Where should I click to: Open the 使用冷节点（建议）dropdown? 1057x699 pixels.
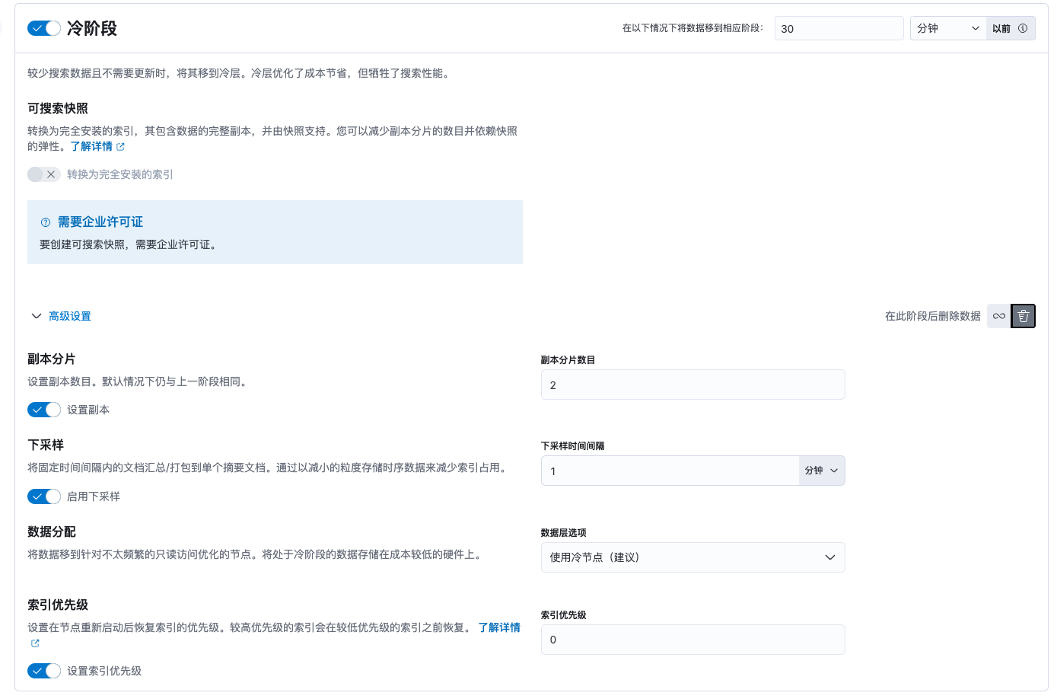pos(692,557)
